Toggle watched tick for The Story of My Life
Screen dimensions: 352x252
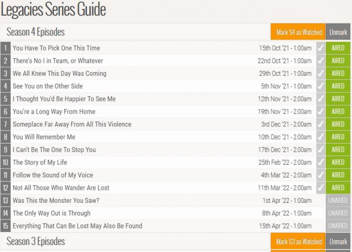(x=321, y=163)
